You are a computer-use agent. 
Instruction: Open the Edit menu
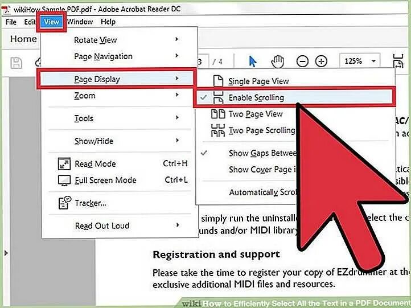pos(30,22)
